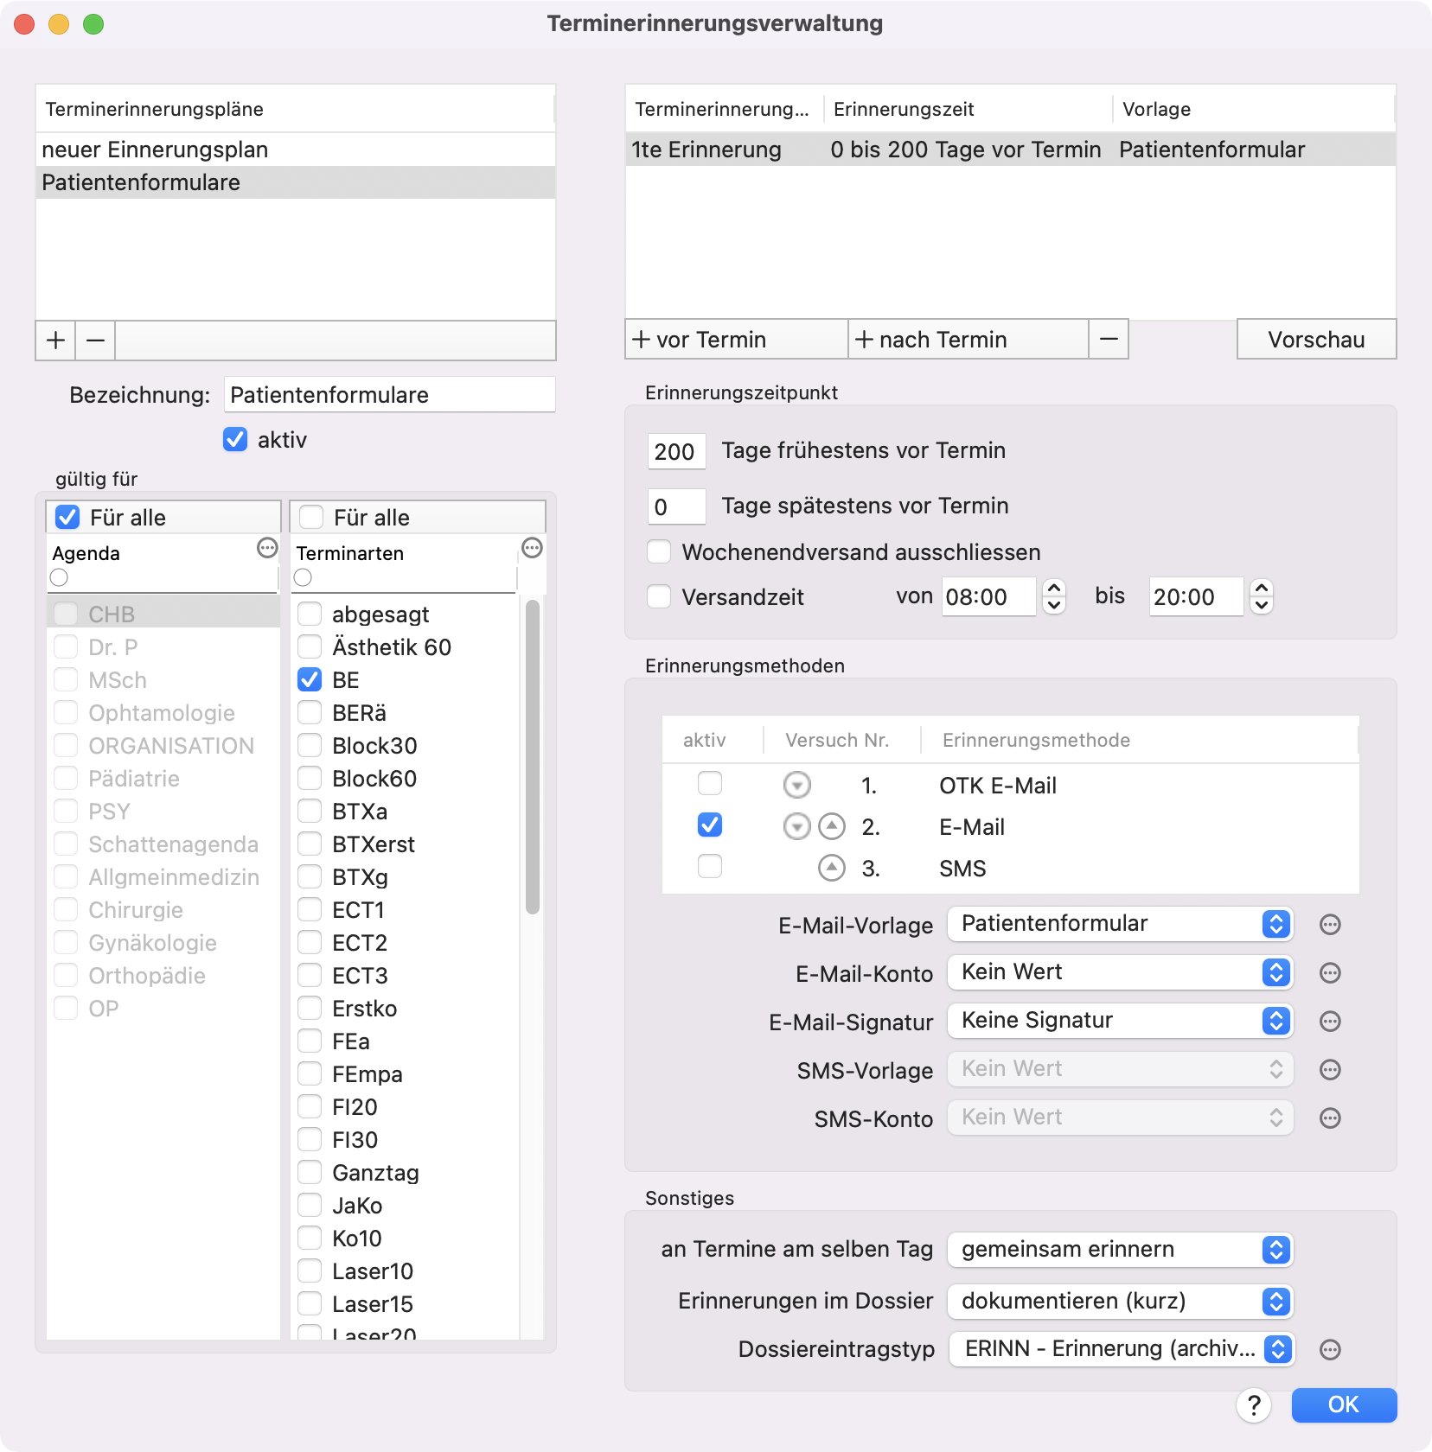This screenshot has height=1452, width=1432.
Task: Move E-Mail method up arrow
Action: pos(832,826)
